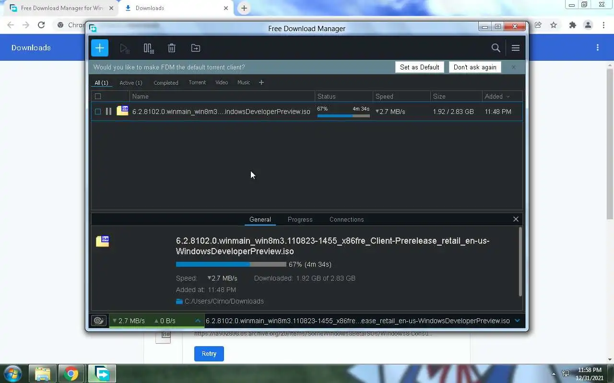Select the Music filter tab
This screenshot has width=614, height=383.
(x=244, y=82)
